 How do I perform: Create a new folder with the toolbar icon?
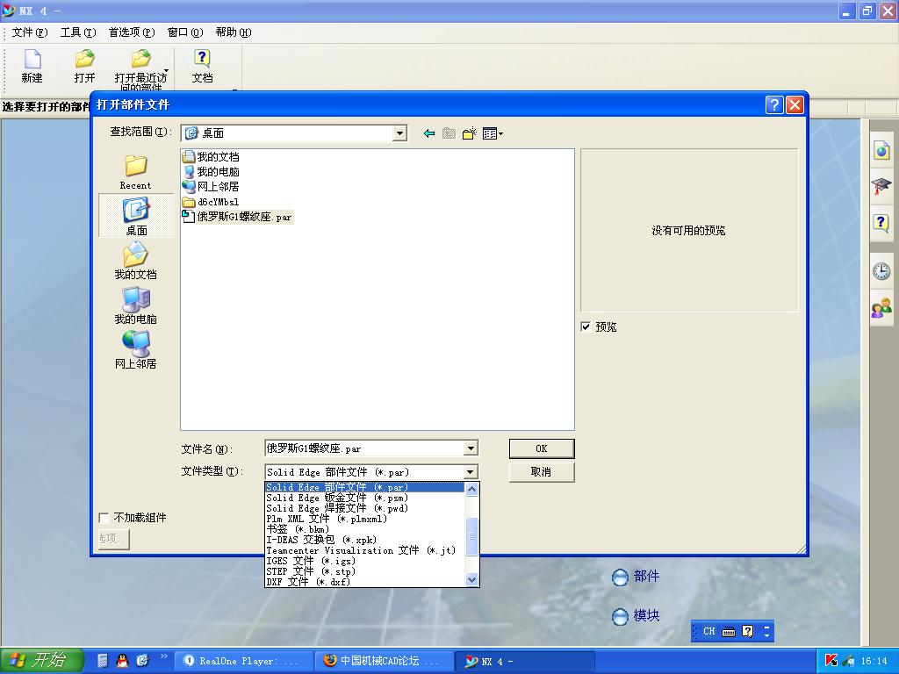(x=470, y=133)
